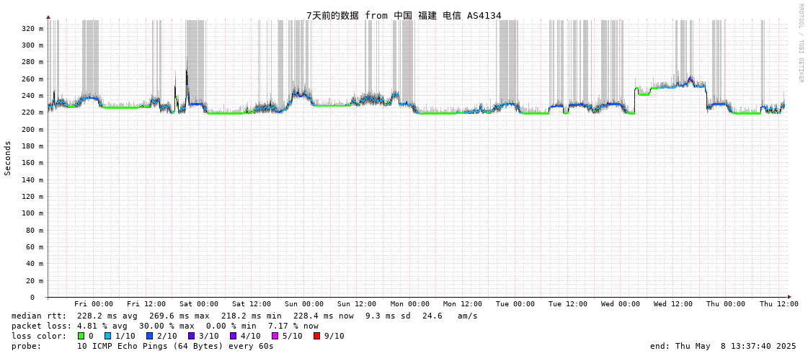This screenshot has width=808, height=356.
Task: Click the 'Wed 00:00' x-axis label
Action: pyautogui.click(x=621, y=304)
